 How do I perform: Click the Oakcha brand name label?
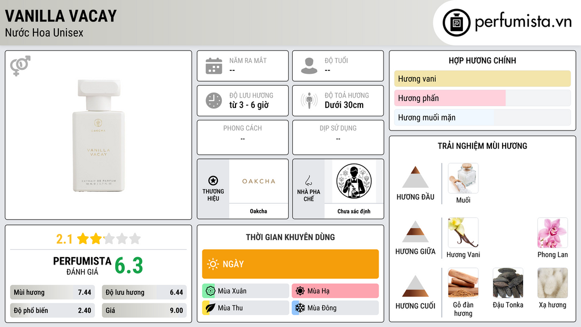pos(258,211)
